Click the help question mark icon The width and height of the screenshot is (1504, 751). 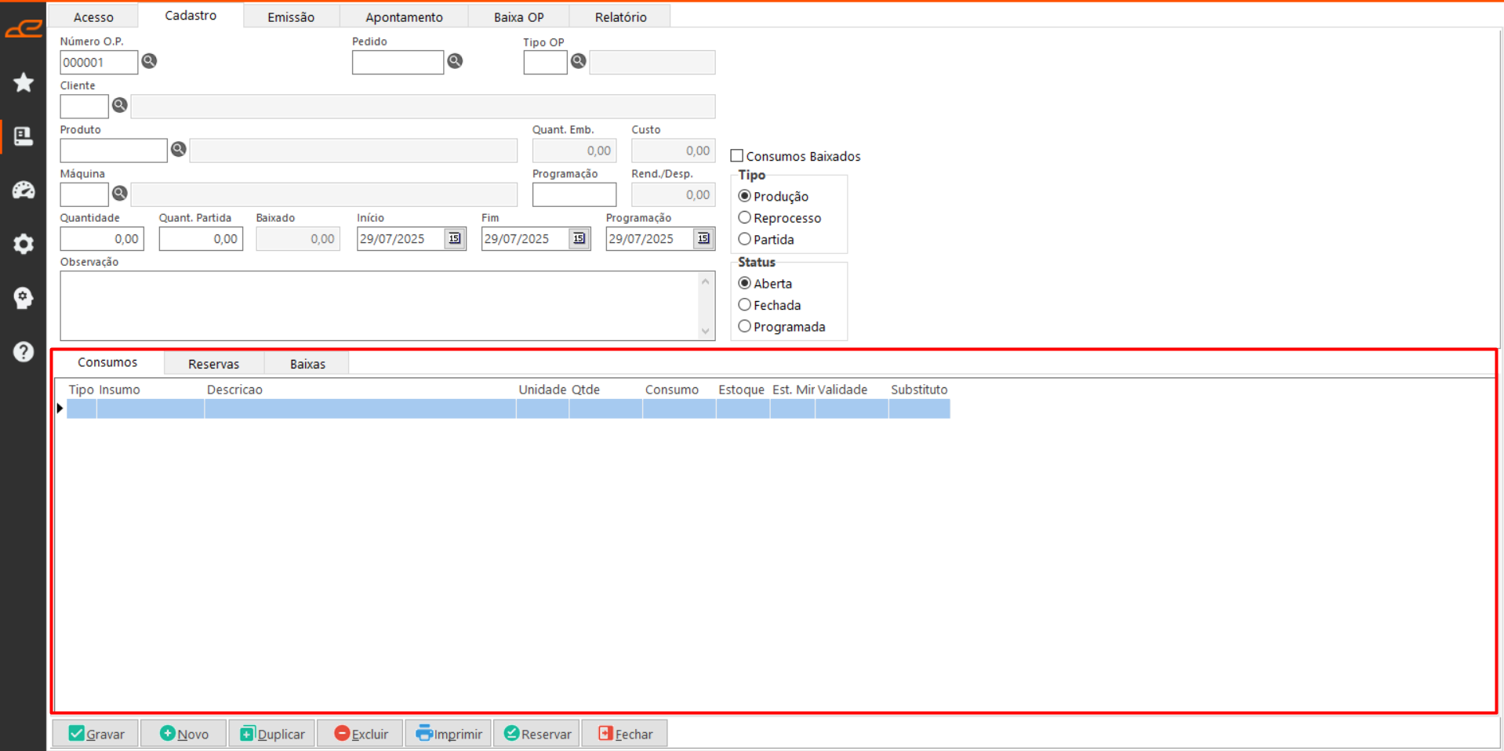coord(24,352)
